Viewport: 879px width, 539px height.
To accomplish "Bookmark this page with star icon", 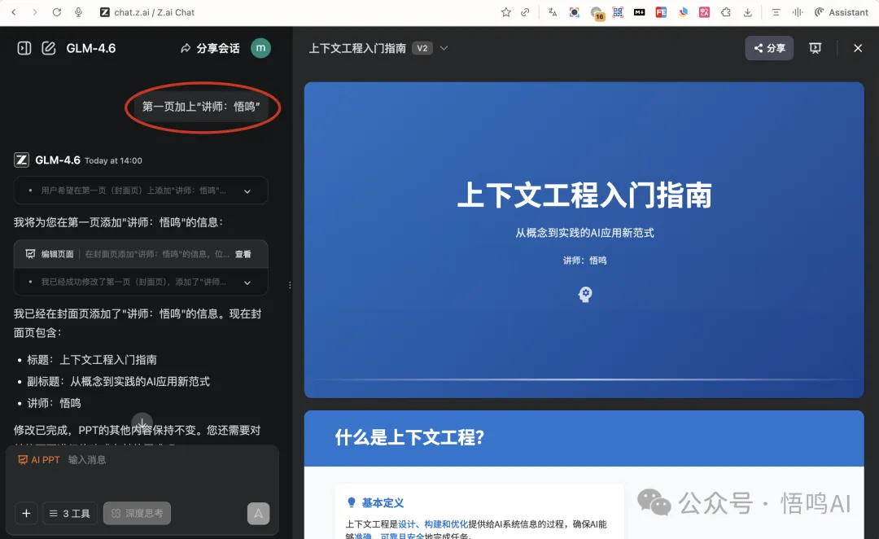I will pos(505,12).
